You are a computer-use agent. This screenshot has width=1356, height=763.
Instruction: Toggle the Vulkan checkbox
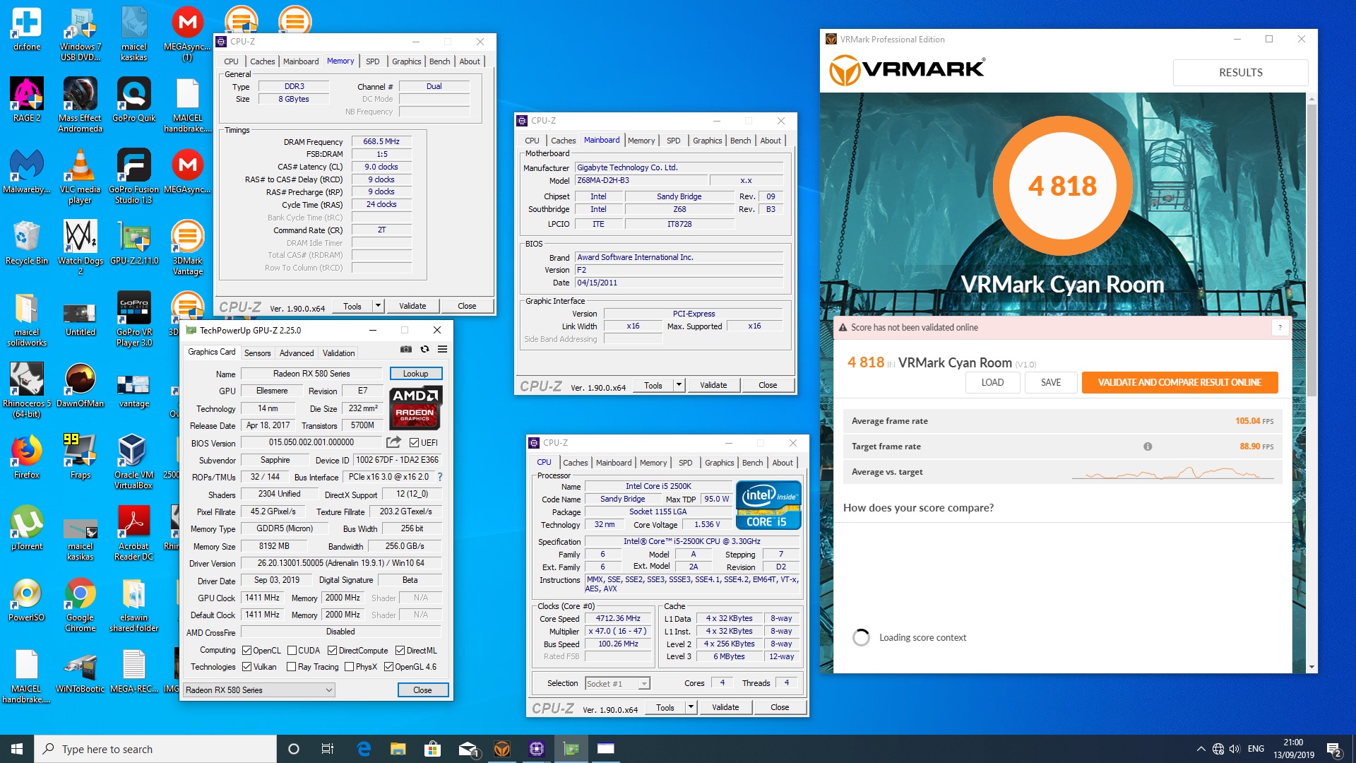[246, 667]
